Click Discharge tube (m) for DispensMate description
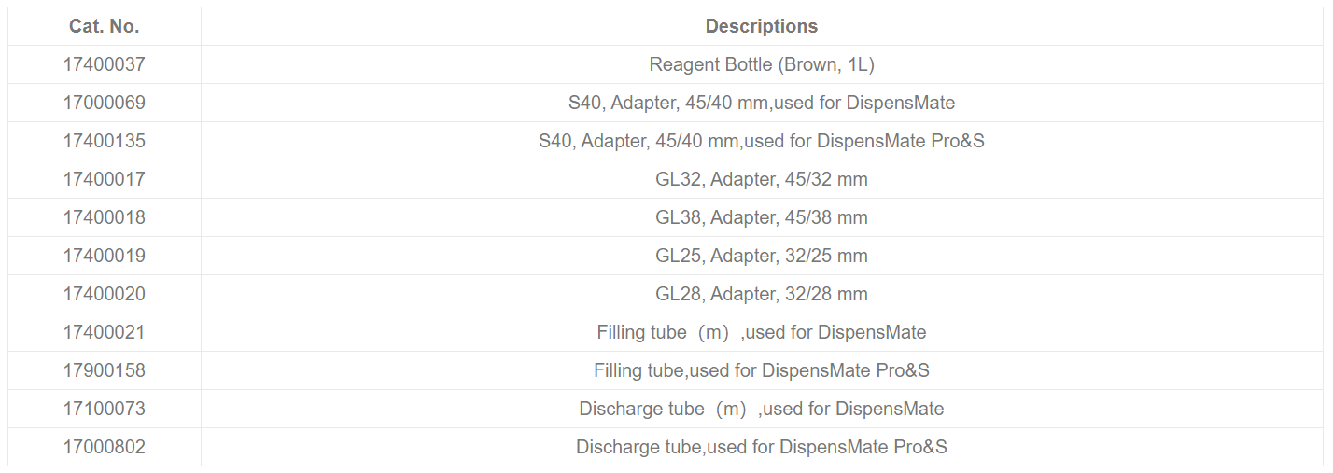The width and height of the screenshot is (1333, 473). 762,409
